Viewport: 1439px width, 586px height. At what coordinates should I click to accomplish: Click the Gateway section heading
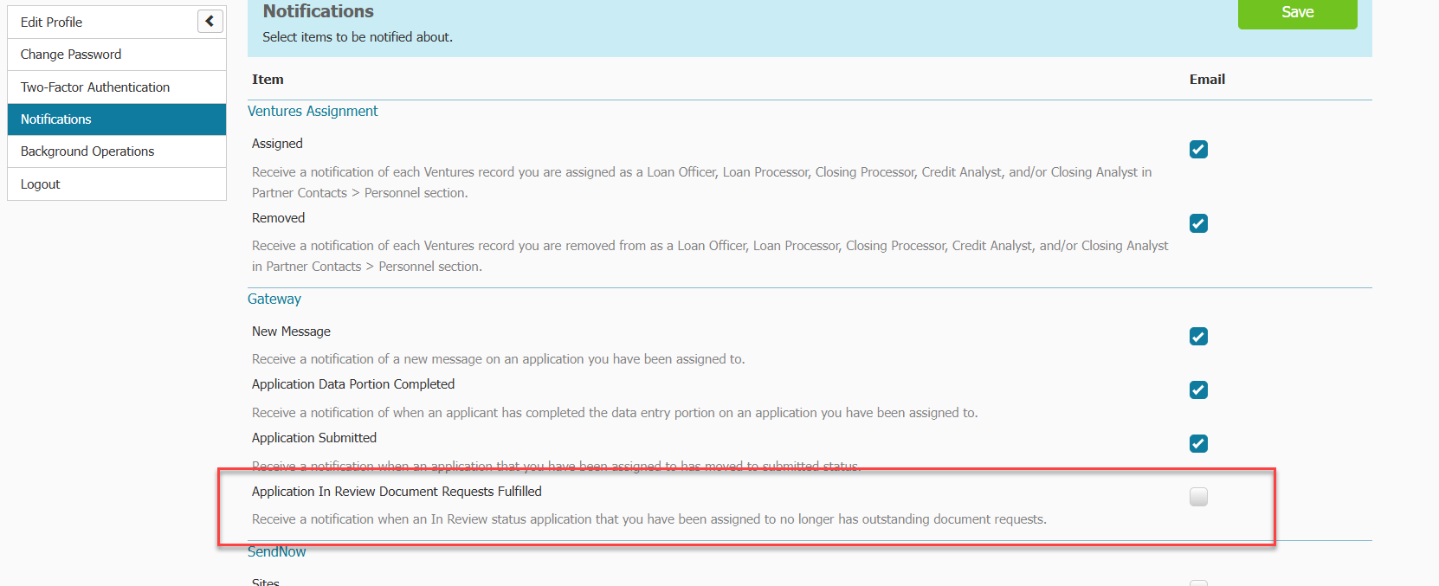click(274, 299)
